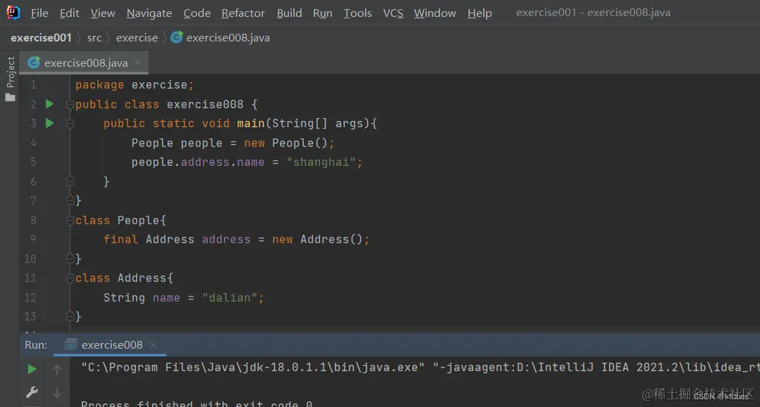760x407 pixels.
Task: Collapse main method fold on line 3
Action: point(70,124)
